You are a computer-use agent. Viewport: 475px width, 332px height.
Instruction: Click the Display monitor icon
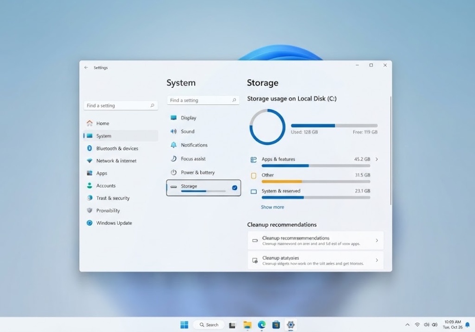[173, 118]
